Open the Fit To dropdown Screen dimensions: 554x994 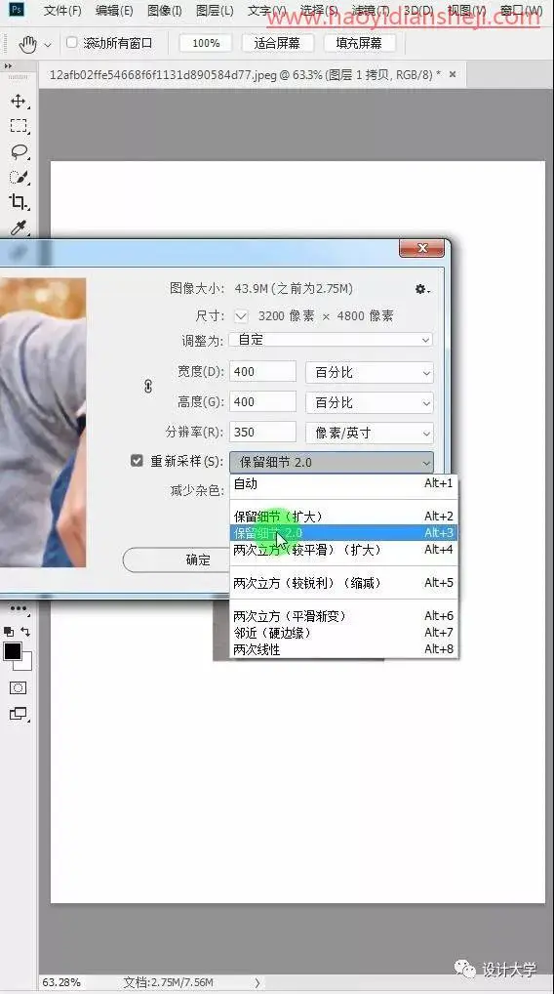point(332,340)
